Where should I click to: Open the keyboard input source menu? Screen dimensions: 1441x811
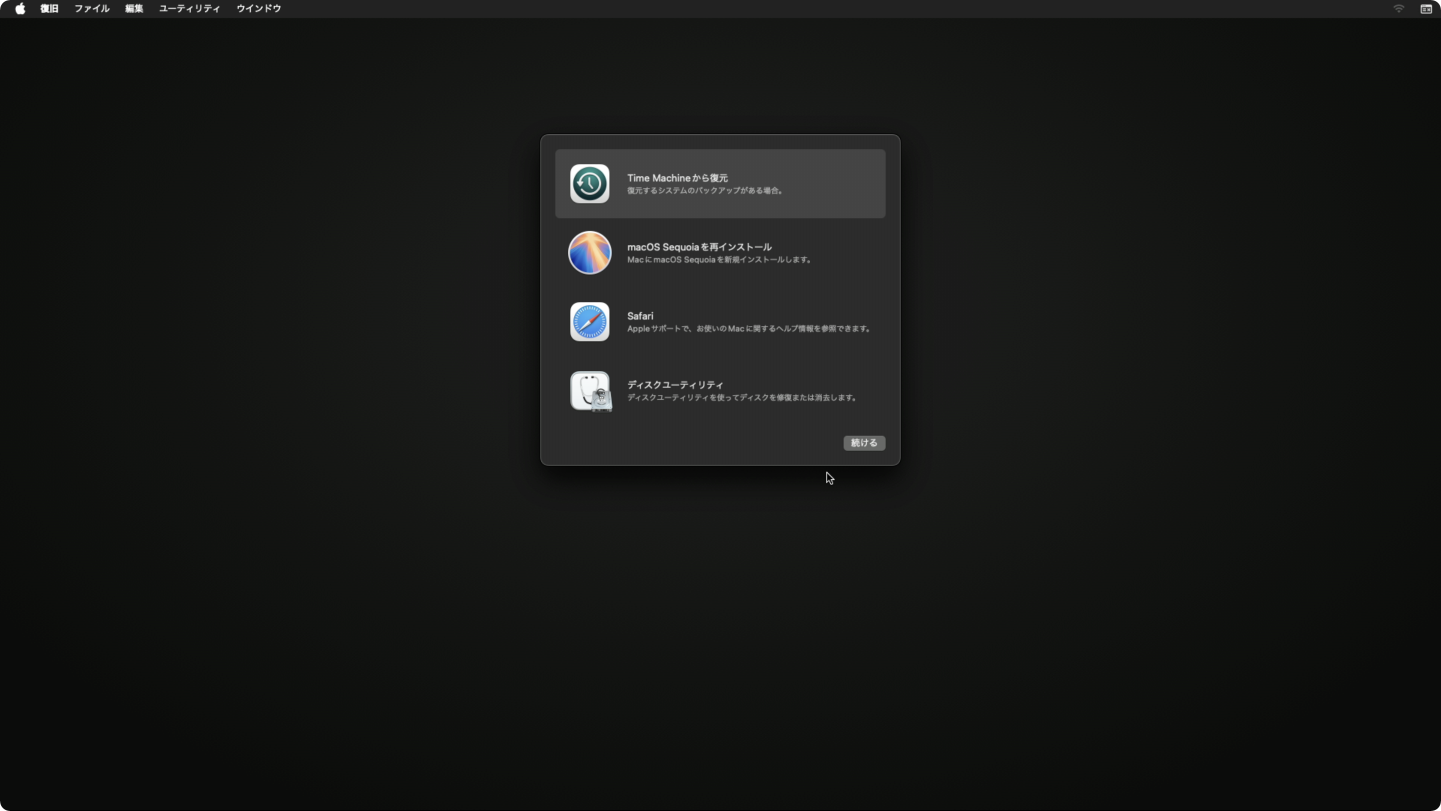point(1426,8)
